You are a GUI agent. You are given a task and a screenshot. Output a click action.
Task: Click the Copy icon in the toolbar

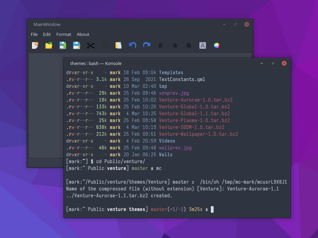coord(105,45)
